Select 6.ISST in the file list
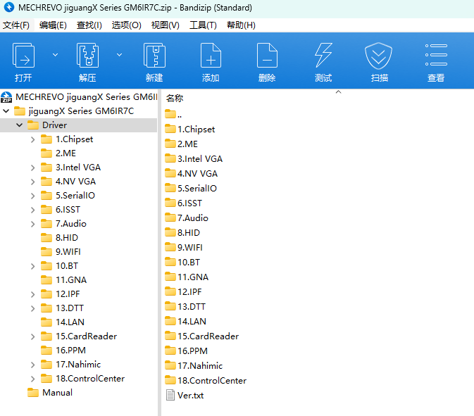 point(184,203)
